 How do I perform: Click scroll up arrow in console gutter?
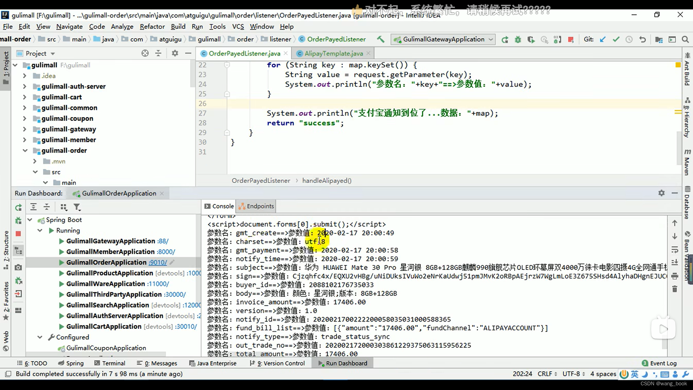pyautogui.click(x=675, y=223)
